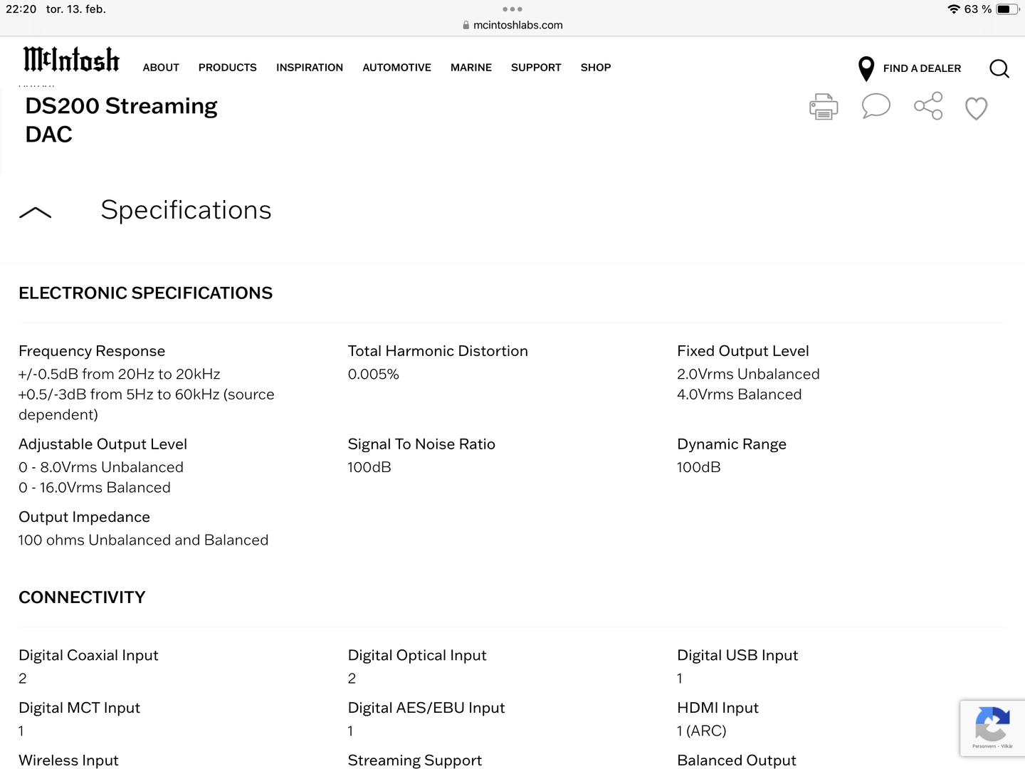Select the Digital Coaxial Input label
1025x769 pixels.
tap(89, 655)
